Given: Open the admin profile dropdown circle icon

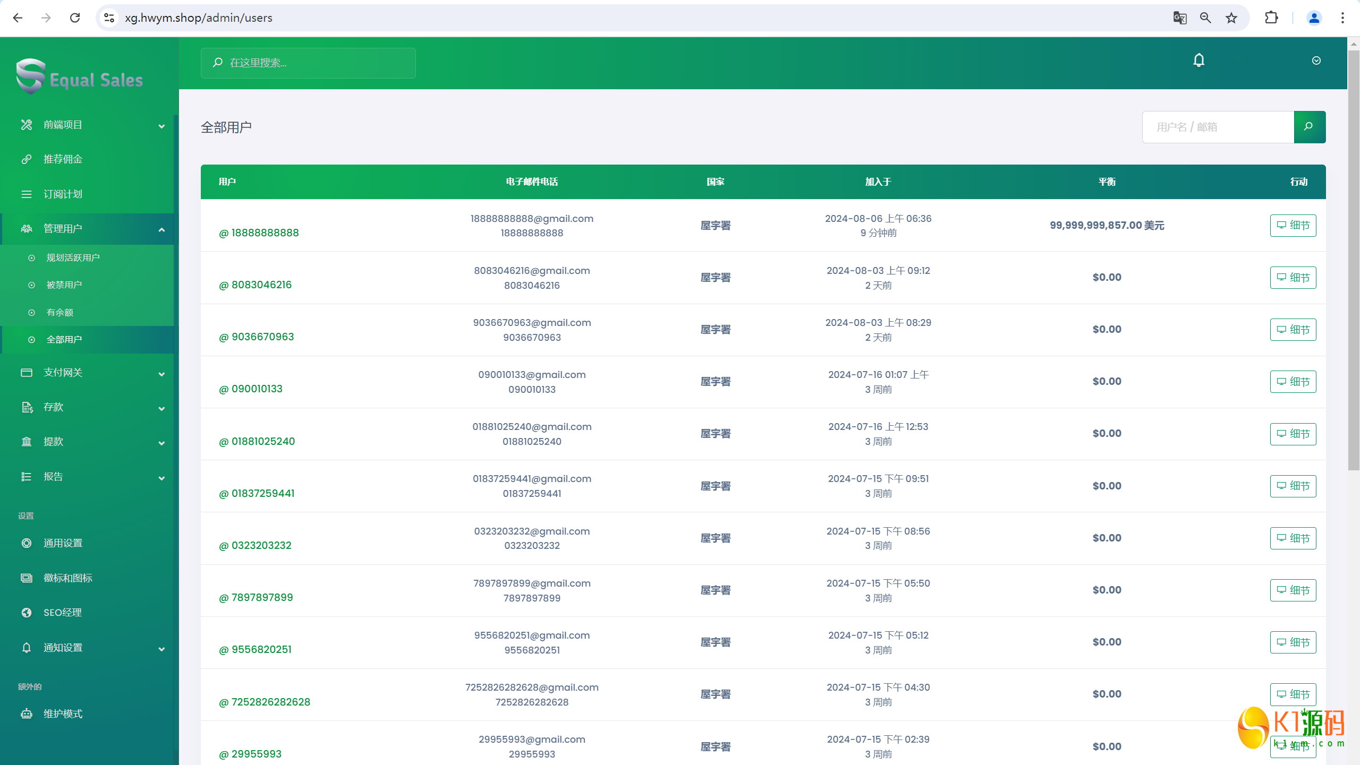Looking at the screenshot, I should click(x=1316, y=61).
